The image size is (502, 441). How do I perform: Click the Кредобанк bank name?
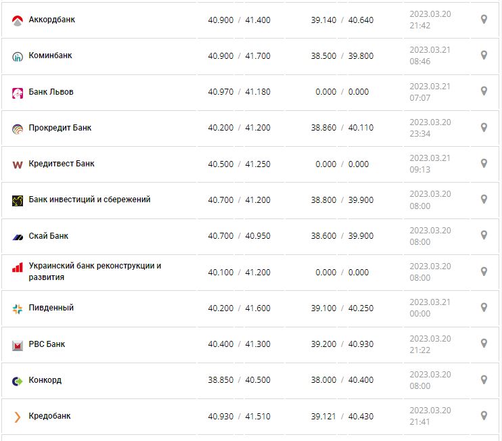[x=49, y=416]
